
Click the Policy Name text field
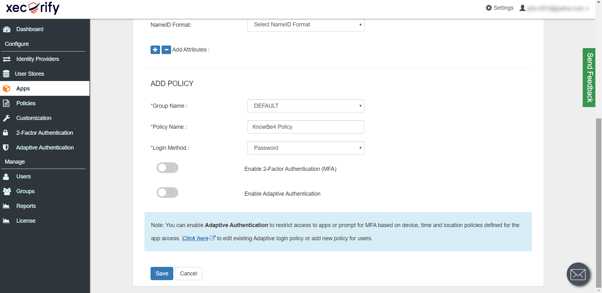(x=306, y=127)
